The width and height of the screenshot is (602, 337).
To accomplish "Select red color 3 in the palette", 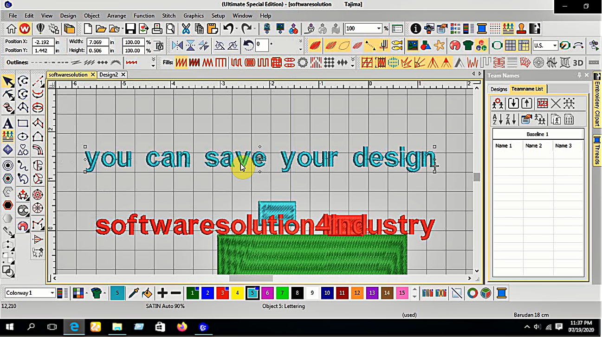I will pyautogui.click(x=221, y=293).
